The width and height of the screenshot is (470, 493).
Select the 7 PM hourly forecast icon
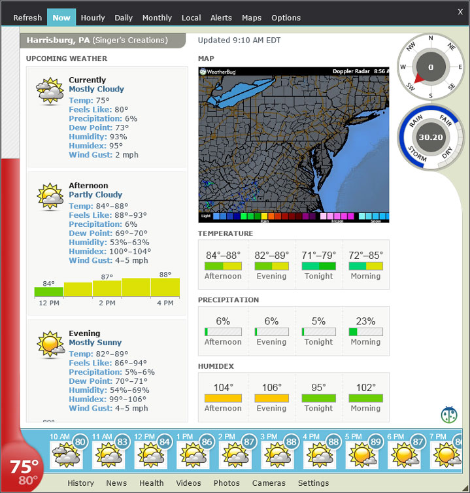[x=446, y=454]
